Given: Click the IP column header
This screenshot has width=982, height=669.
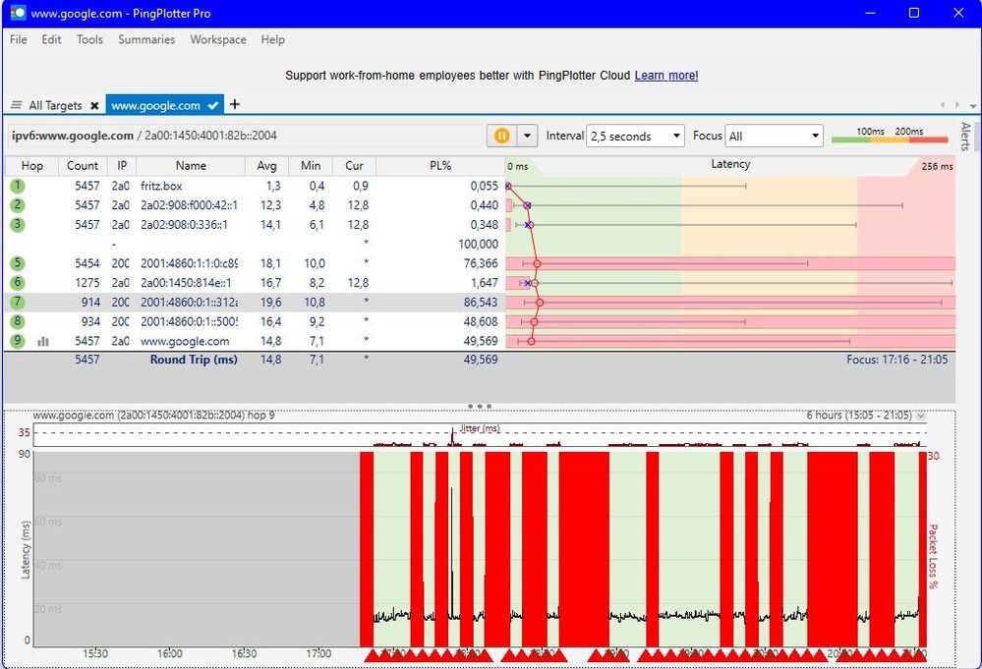Looking at the screenshot, I should point(122,166).
